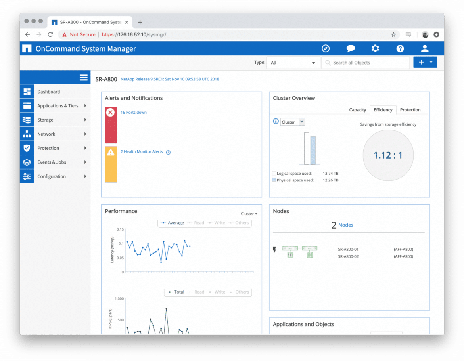464x361 pixels.
Task: Open the Cluster dropdown in Cluster Overview
Action: coord(293,122)
